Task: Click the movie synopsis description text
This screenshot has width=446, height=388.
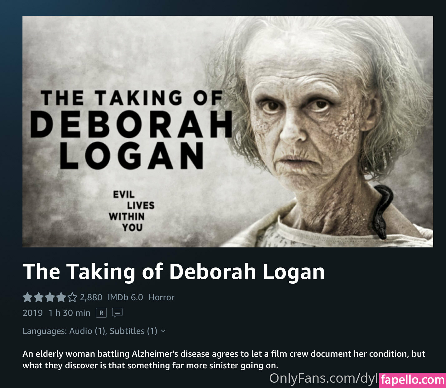Action: pyautogui.click(x=224, y=360)
